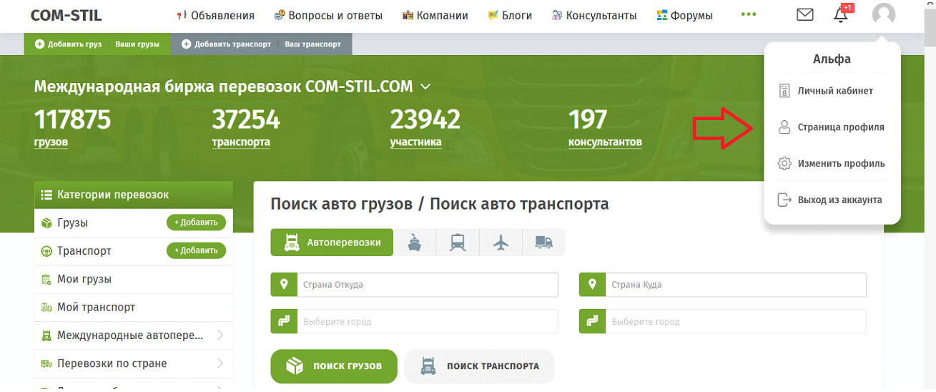
Task: Open the Форумы navigation link
Action: [684, 16]
